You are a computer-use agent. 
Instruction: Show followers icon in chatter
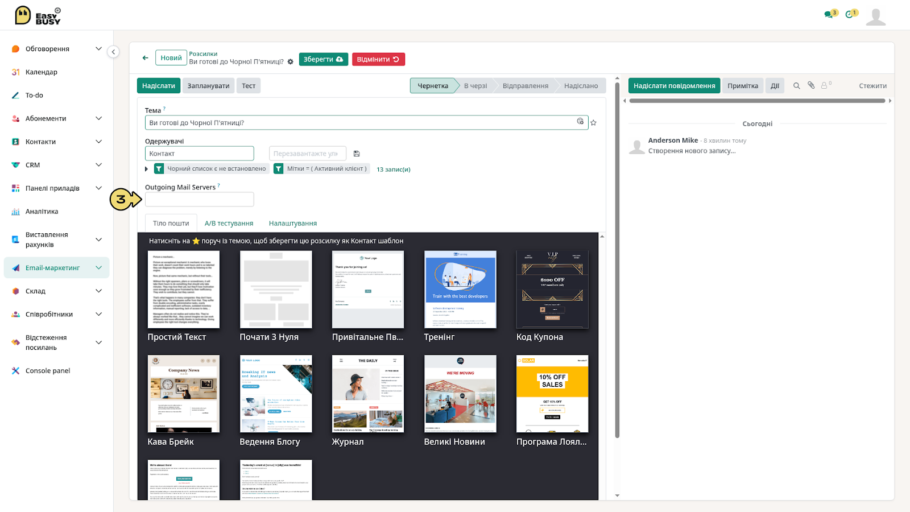[x=826, y=85]
